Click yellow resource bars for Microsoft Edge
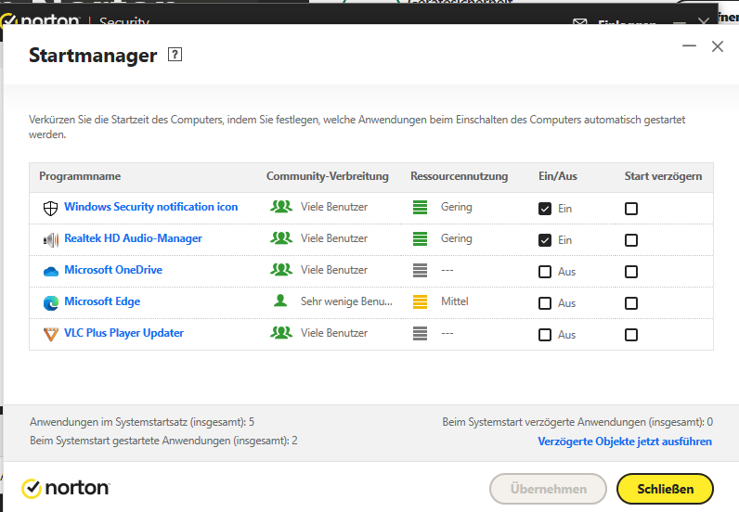 pos(420,302)
